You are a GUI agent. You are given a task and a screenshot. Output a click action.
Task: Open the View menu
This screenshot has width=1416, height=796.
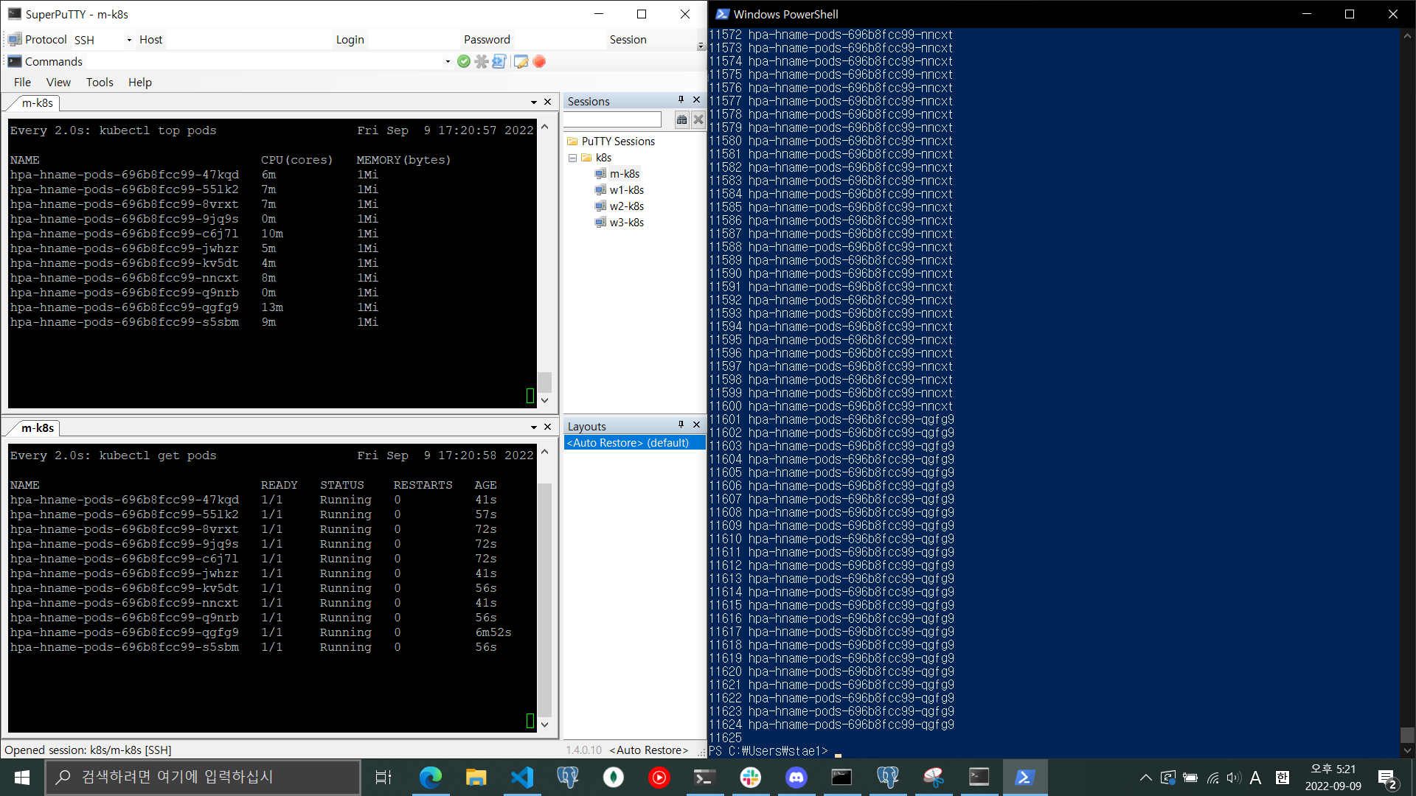pyautogui.click(x=58, y=83)
